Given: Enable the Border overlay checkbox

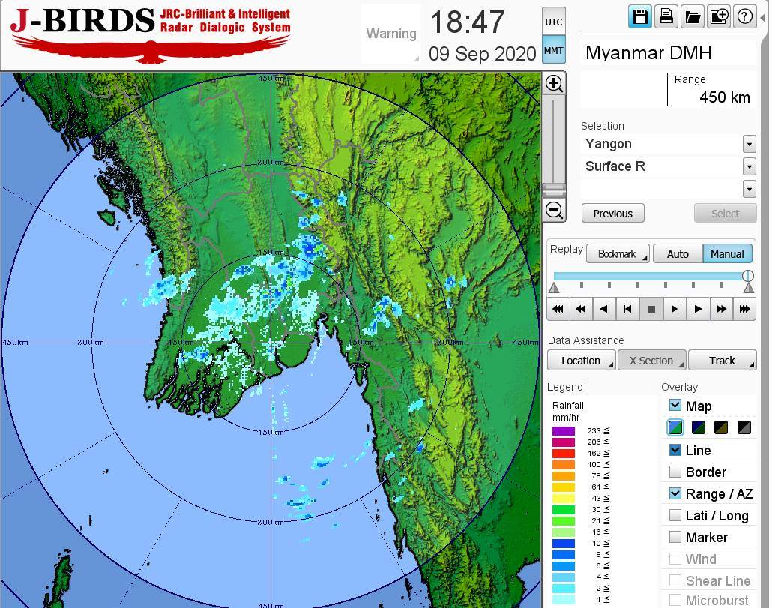Looking at the screenshot, I should click(x=675, y=472).
